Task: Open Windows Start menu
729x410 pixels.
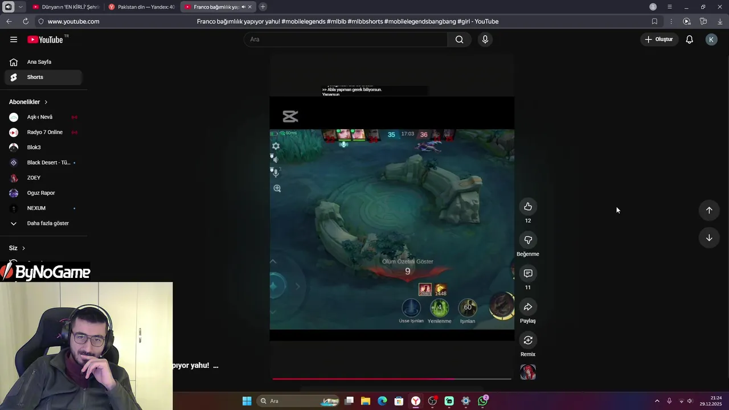Action: (x=247, y=401)
